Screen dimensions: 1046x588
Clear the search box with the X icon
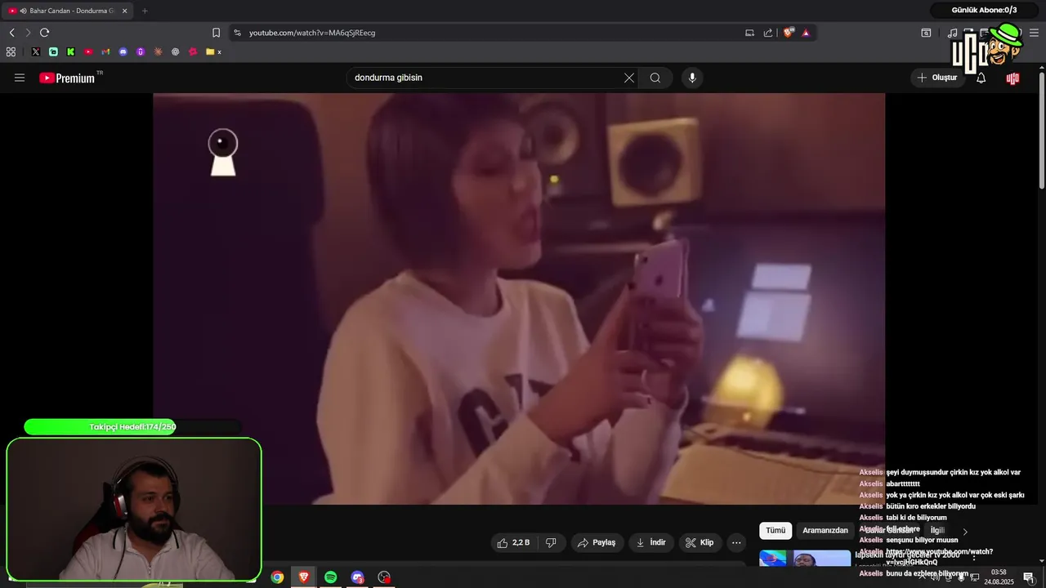coord(629,78)
